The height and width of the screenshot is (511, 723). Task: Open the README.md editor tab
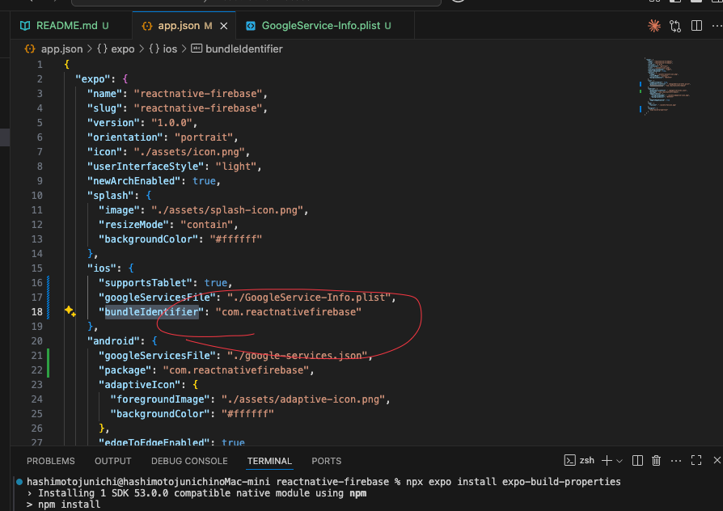71,25
